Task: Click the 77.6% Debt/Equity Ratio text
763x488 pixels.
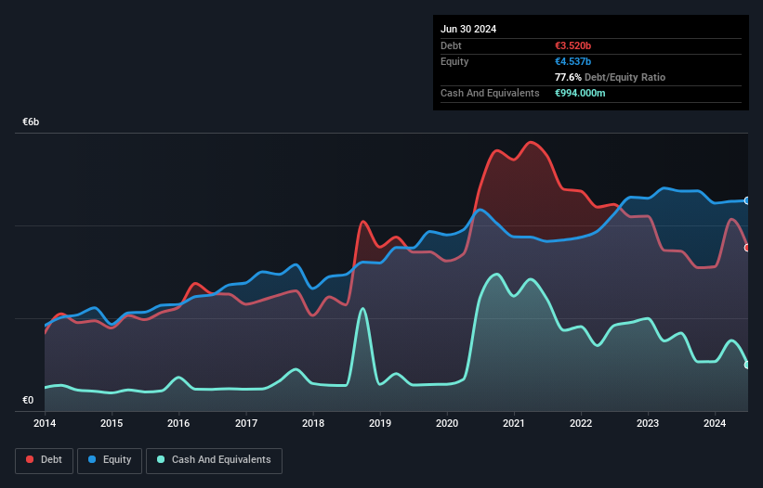Action: point(610,77)
